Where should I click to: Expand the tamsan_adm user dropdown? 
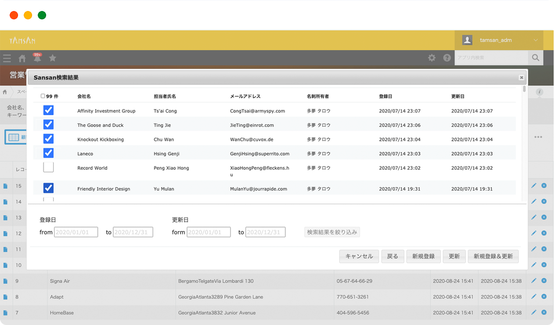point(535,40)
